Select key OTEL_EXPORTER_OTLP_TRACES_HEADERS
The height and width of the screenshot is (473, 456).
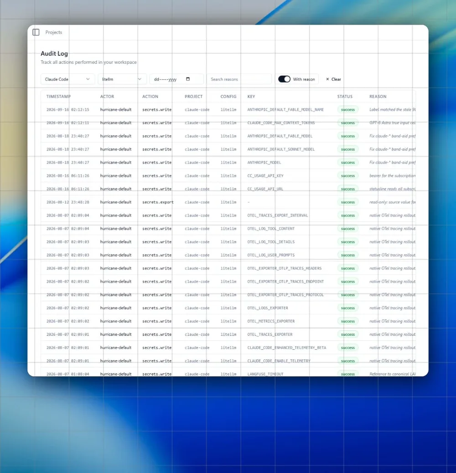pos(285,268)
